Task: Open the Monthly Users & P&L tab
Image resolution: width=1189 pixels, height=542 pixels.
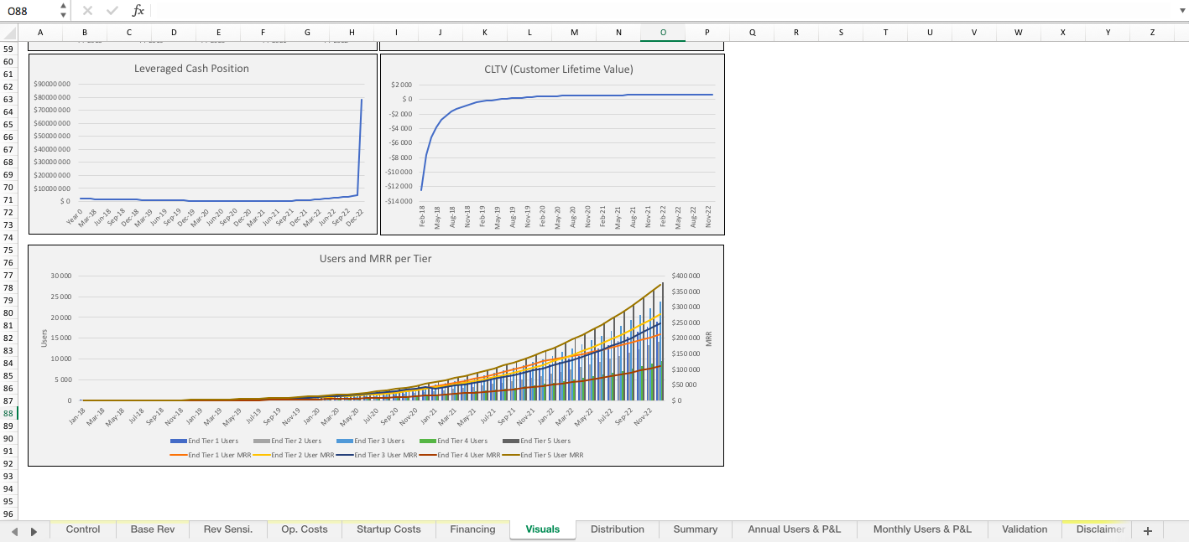Action: click(x=921, y=529)
